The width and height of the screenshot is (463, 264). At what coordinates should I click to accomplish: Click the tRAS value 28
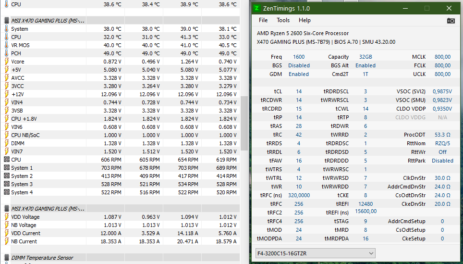coord(299,126)
